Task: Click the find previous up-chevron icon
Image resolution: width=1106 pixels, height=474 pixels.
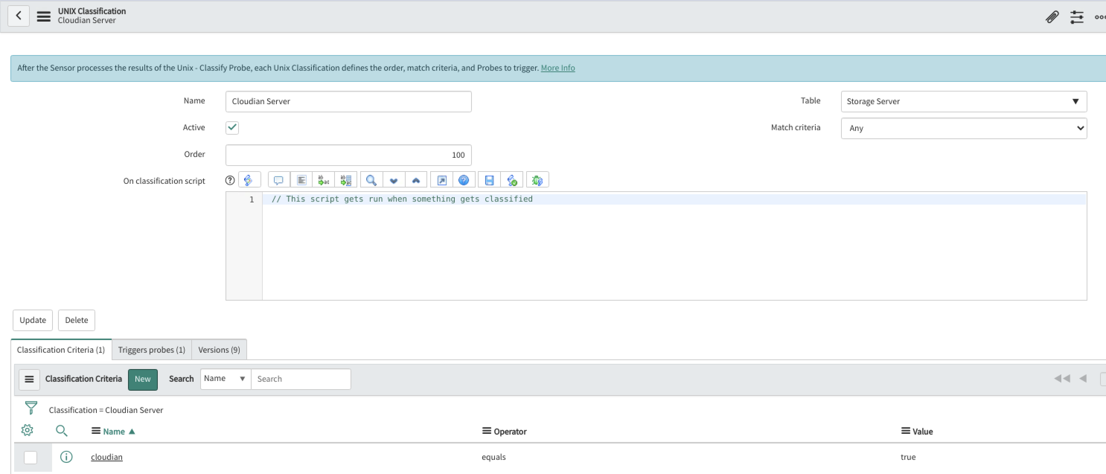Action: pos(416,180)
